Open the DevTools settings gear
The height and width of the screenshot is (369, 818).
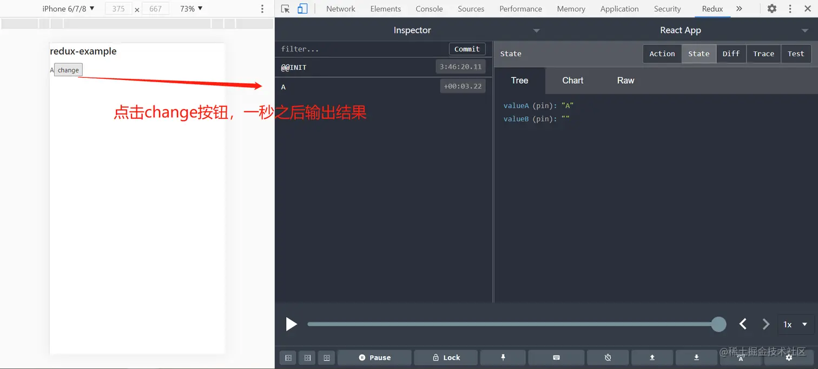click(x=772, y=9)
